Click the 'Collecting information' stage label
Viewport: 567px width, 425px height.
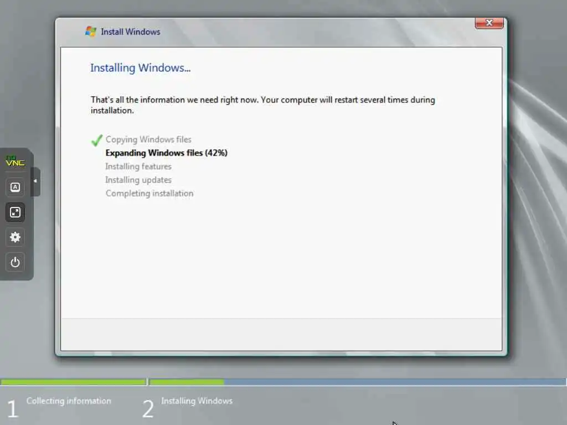click(x=69, y=401)
